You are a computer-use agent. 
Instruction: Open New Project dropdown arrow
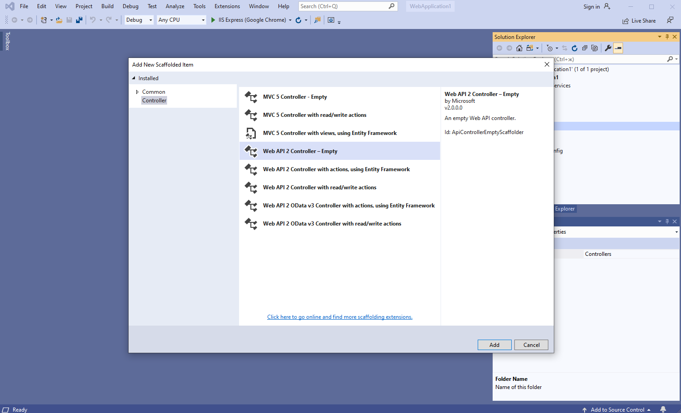[x=51, y=20]
